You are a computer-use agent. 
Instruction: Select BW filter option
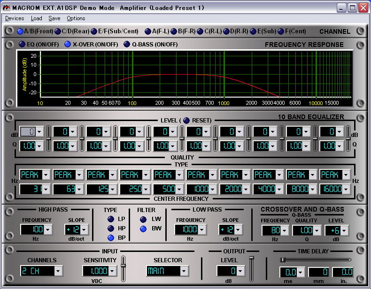point(143,229)
